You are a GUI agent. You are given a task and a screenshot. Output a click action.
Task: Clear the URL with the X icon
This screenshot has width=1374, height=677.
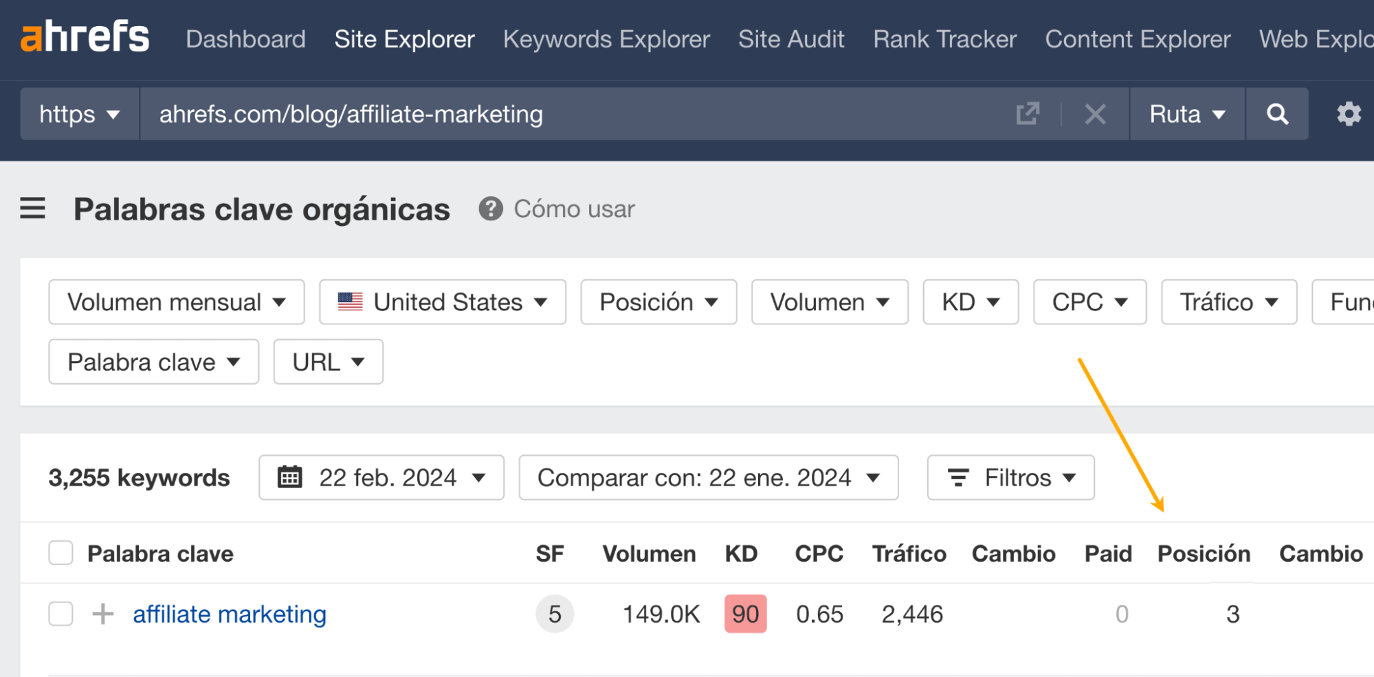[1096, 114]
